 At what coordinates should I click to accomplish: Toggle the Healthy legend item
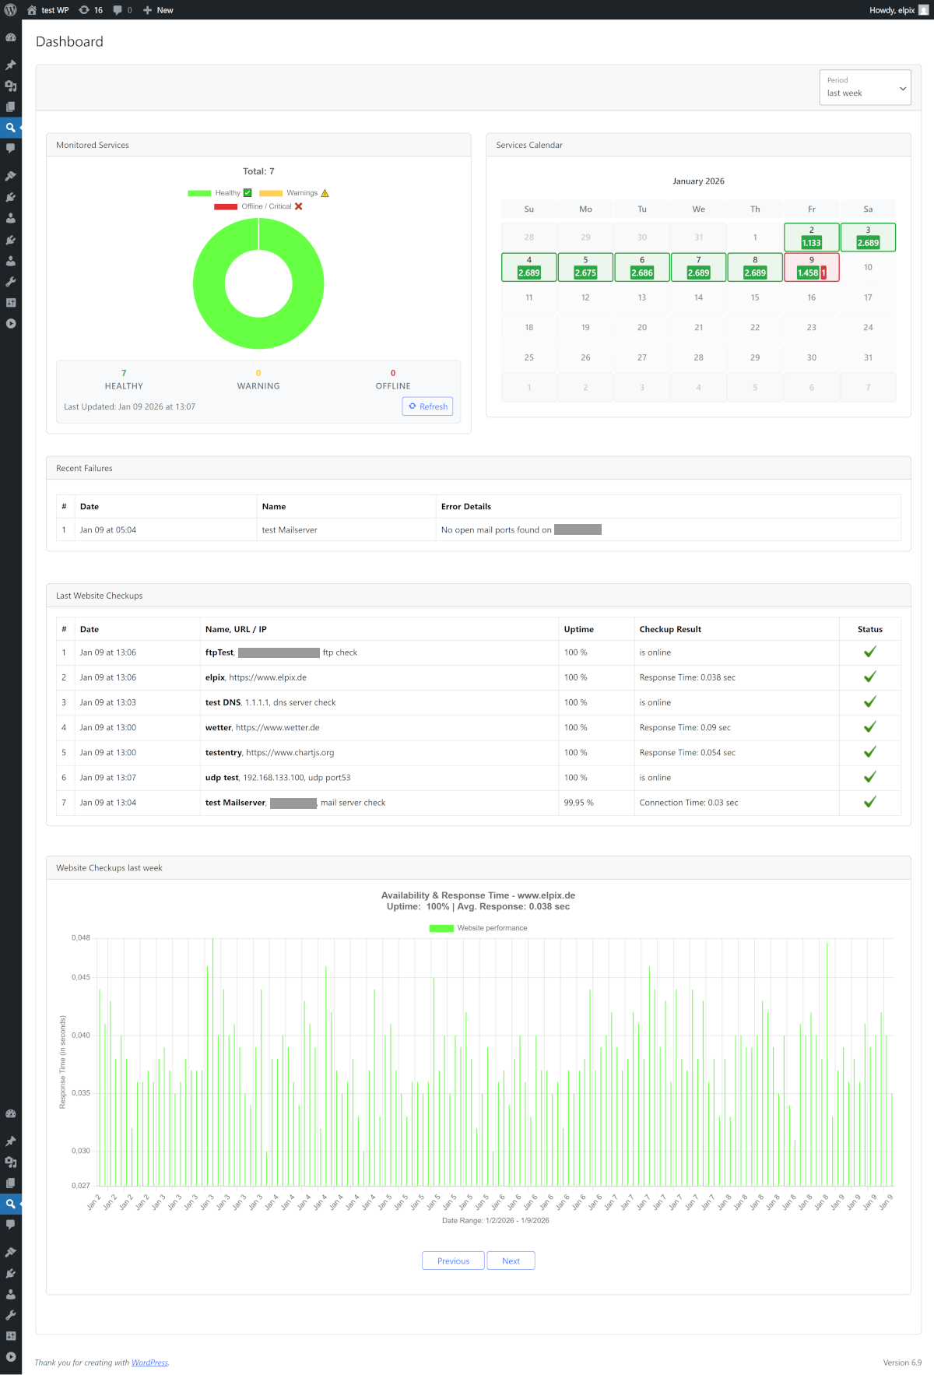click(x=219, y=193)
